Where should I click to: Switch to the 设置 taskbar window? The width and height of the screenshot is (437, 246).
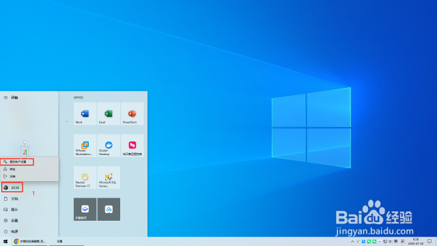[x=66, y=241]
